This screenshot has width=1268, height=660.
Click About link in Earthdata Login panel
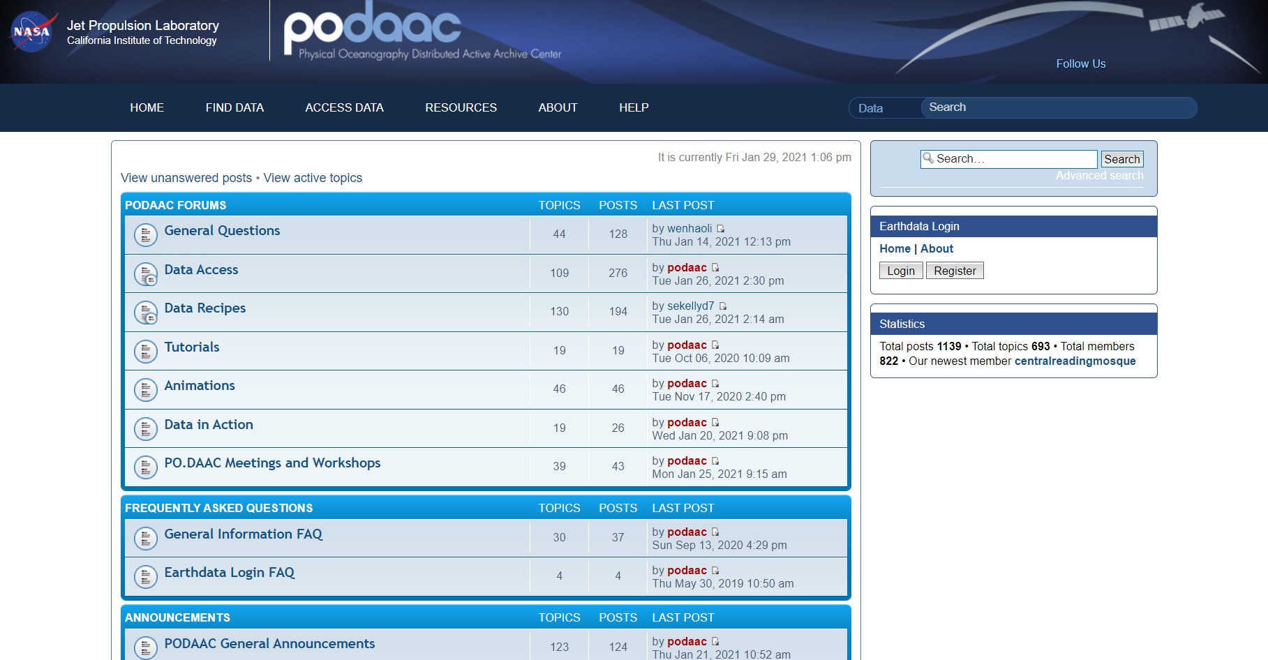click(937, 249)
